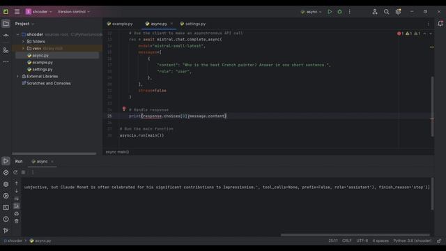
Task: Show more tool windows ellipsis
Action: click(x=6, y=62)
